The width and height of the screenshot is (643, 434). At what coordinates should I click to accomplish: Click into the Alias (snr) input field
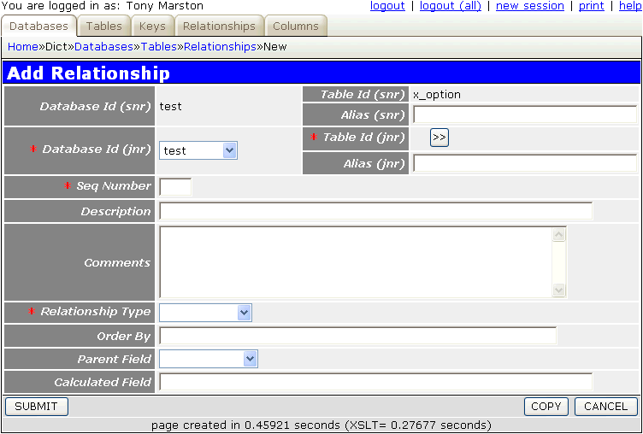pos(524,114)
